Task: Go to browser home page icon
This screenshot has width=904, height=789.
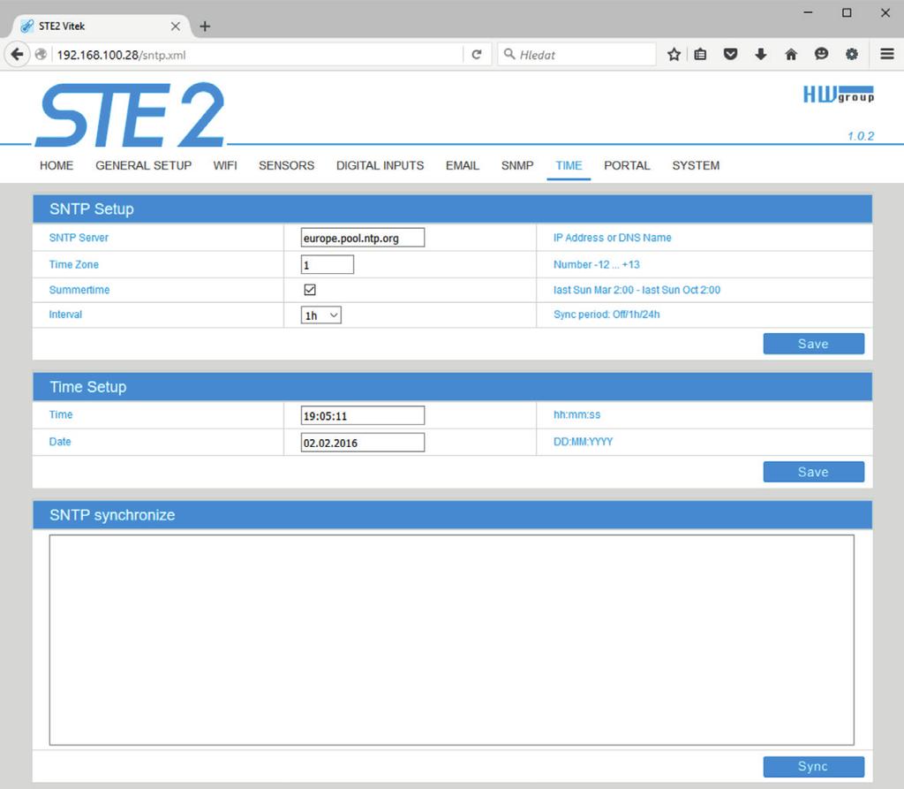Action: point(791,55)
